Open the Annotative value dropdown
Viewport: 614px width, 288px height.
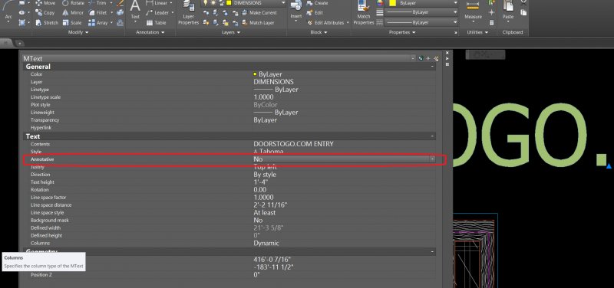[x=432, y=159]
